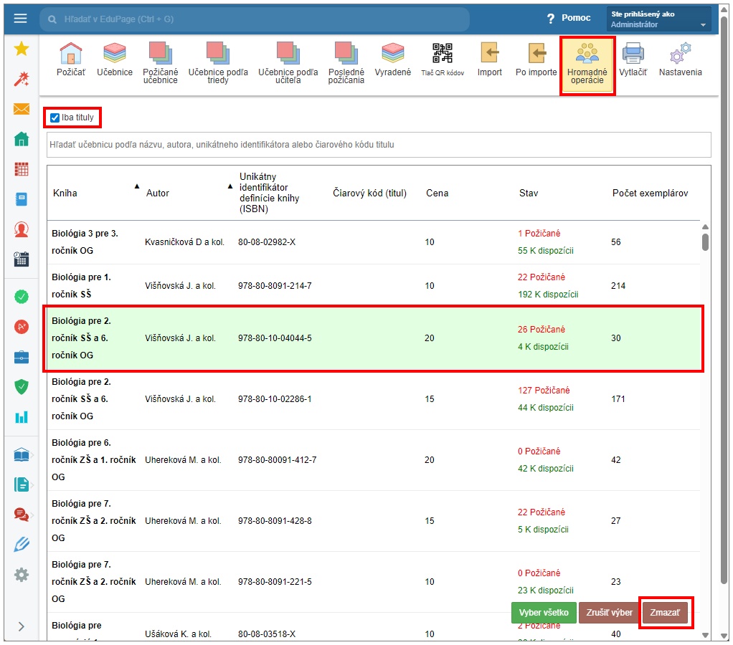Sort table by Kniha column arrow
Viewport: 733px width, 645px height.
click(x=136, y=186)
